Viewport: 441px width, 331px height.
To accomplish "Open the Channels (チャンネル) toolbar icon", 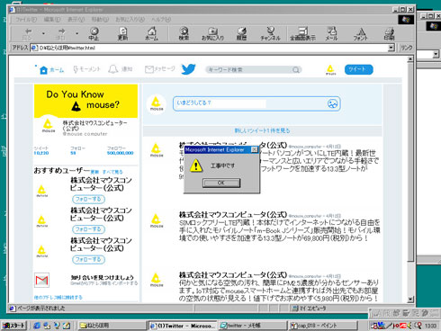I will tap(270, 33).
